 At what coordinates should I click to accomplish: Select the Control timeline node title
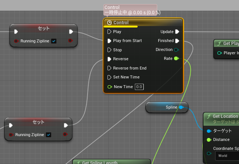pyautogui.click(x=121, y=23)
